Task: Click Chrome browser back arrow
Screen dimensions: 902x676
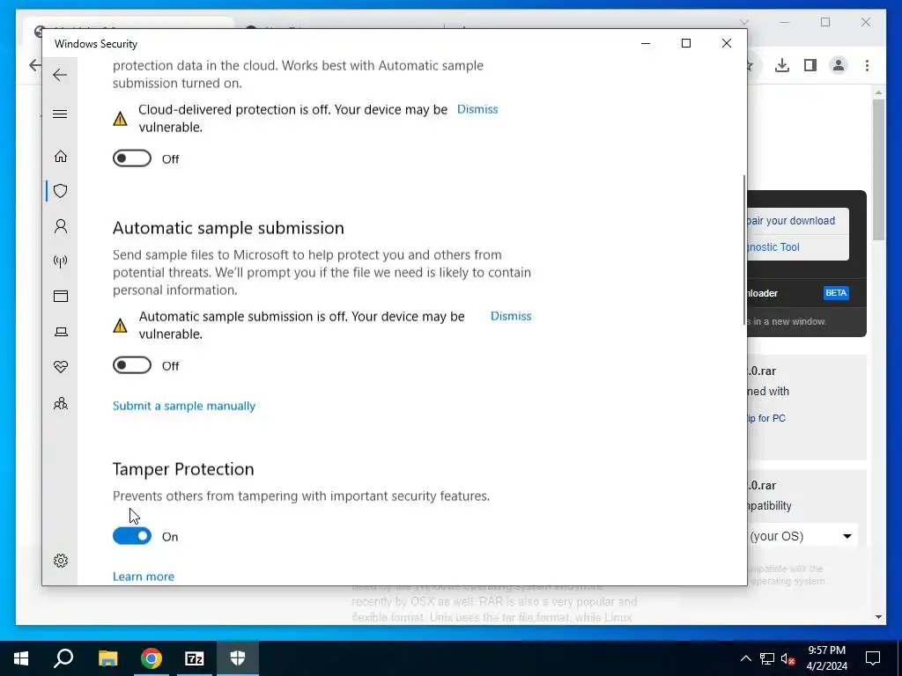Action: 35,65
